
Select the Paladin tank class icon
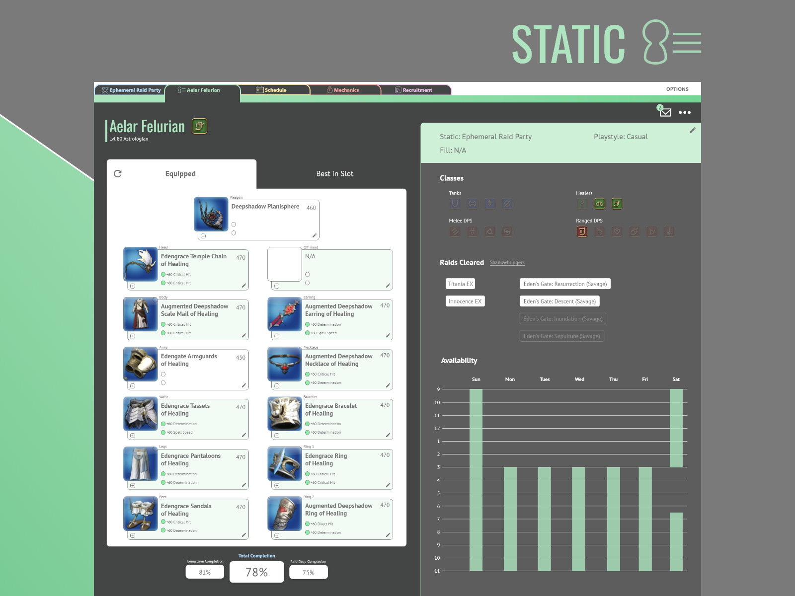pos(455,204)
